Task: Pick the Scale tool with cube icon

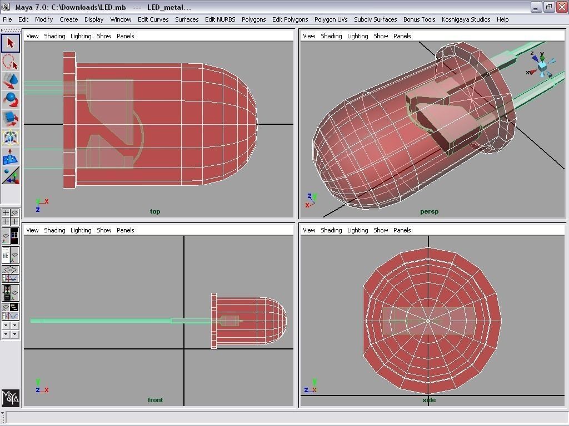Action: coord(10,119)
